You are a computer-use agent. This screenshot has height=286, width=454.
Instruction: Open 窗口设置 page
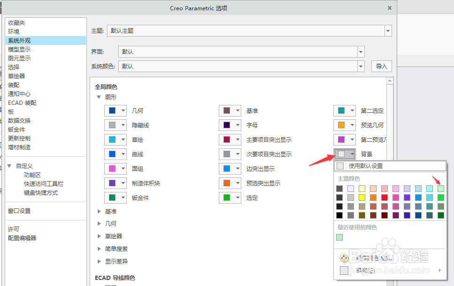(x=19, y=211)
